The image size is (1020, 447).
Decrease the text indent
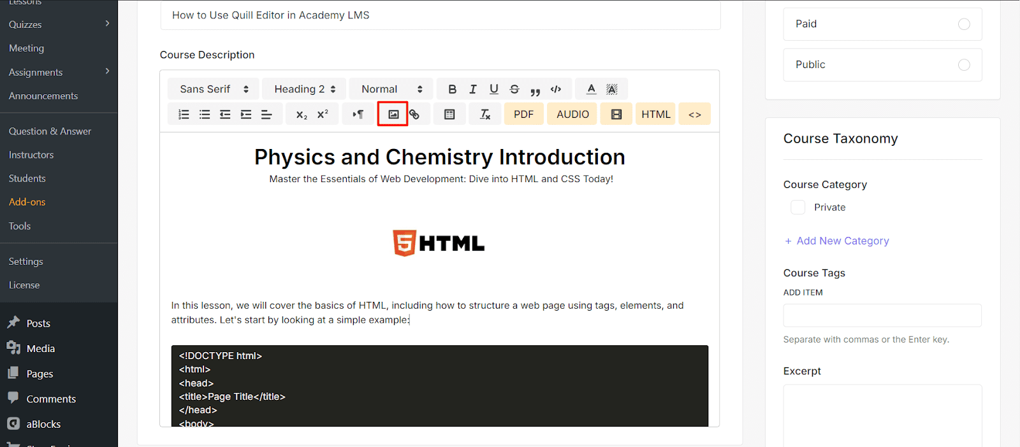(225, 115)
